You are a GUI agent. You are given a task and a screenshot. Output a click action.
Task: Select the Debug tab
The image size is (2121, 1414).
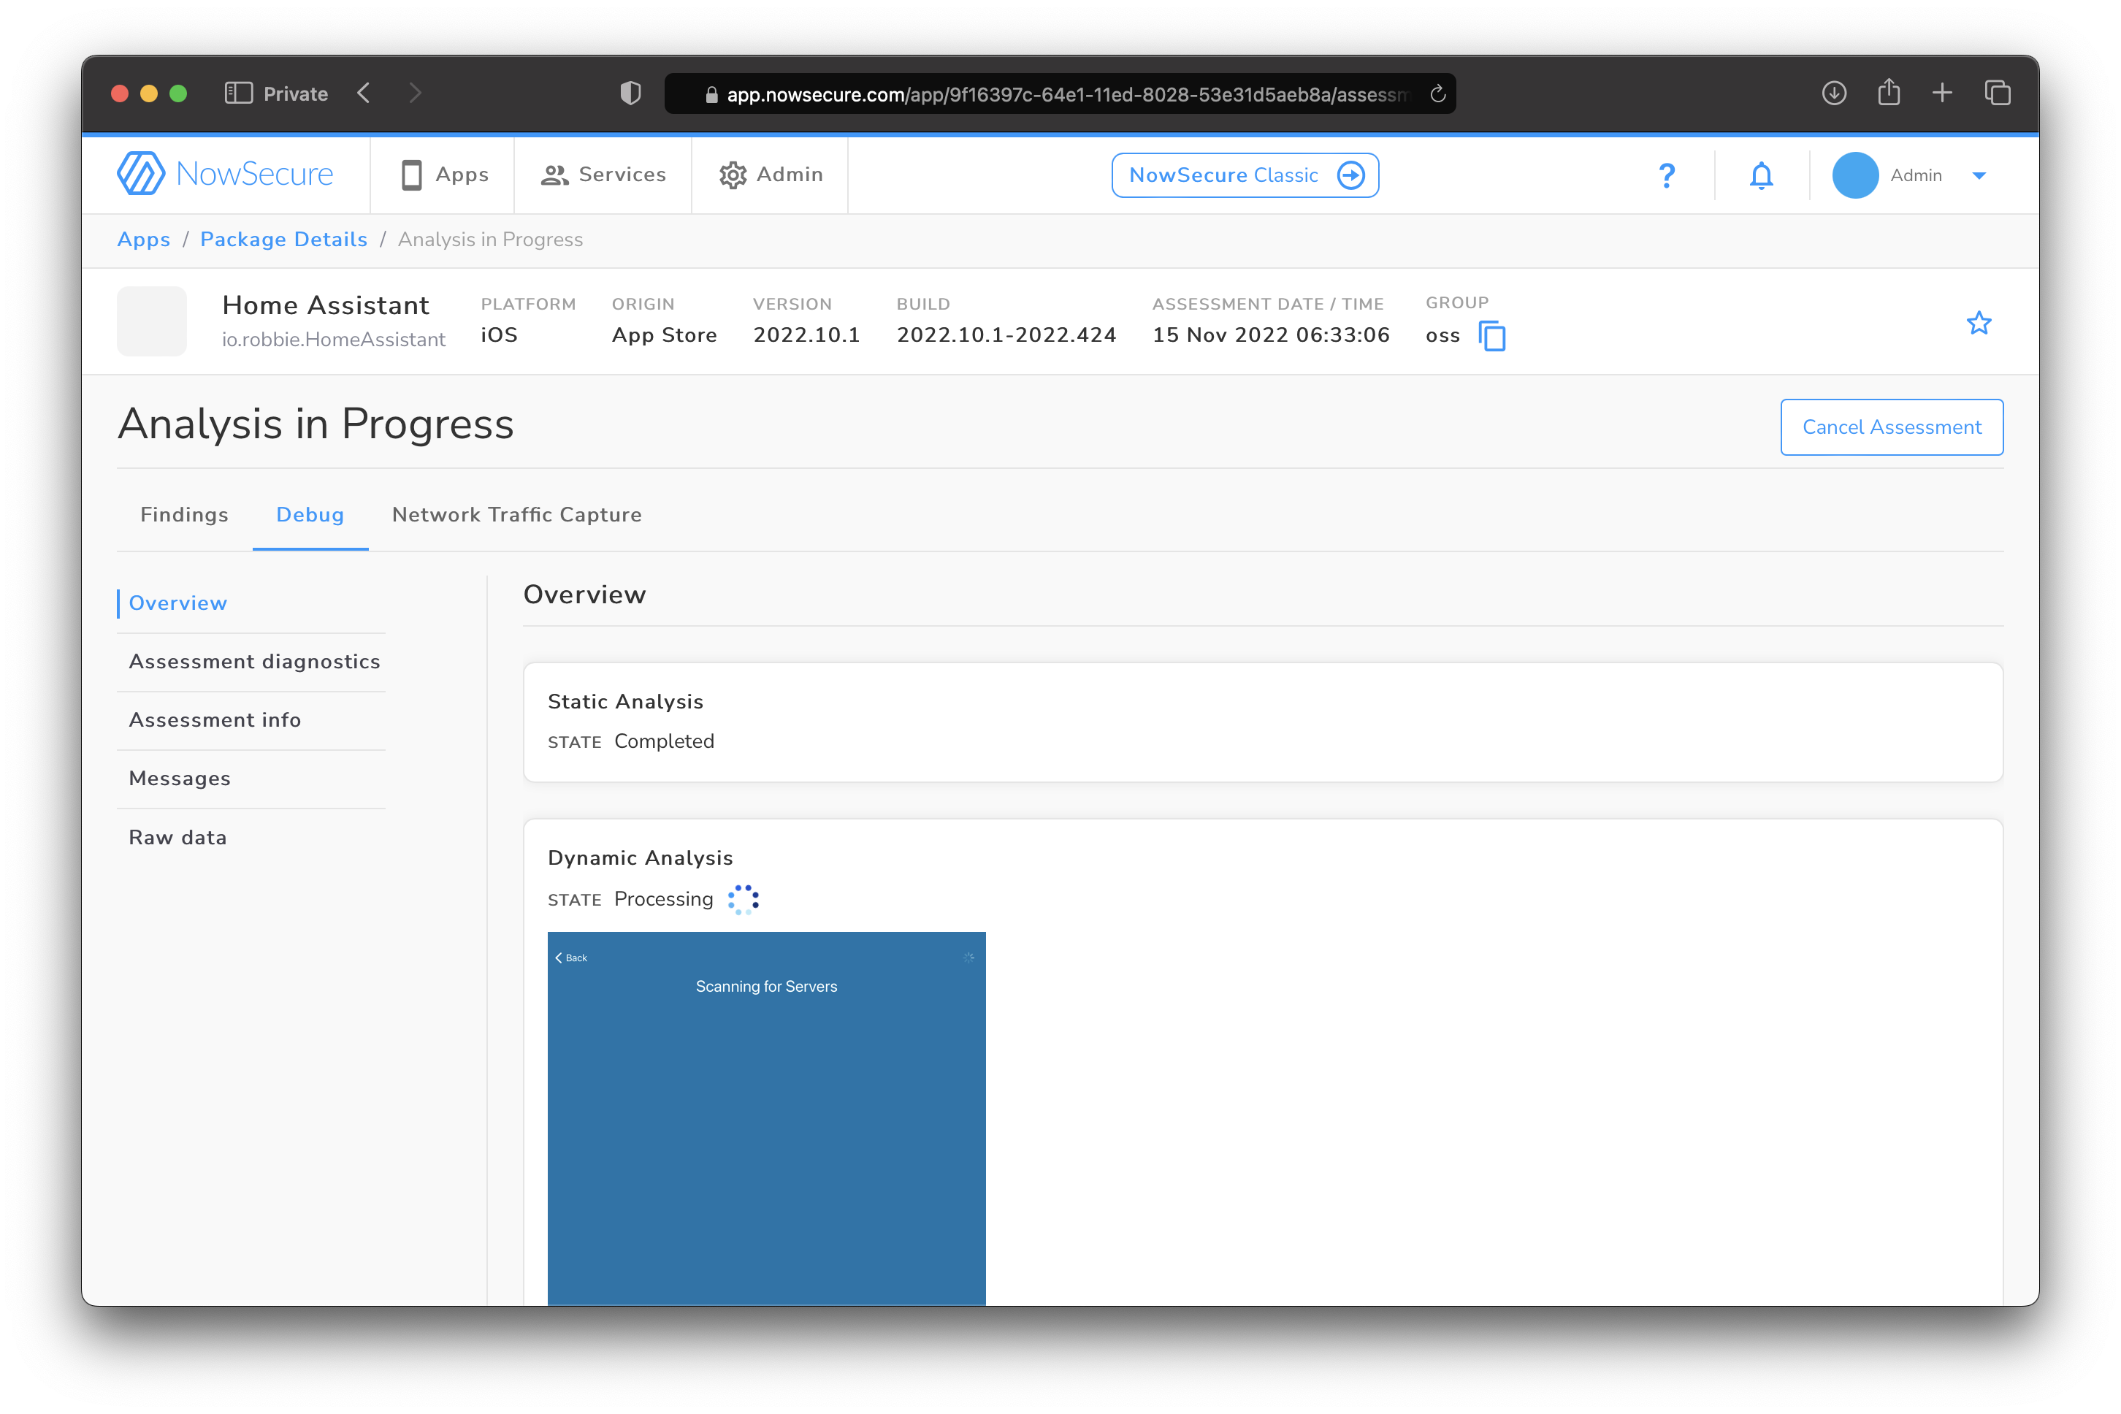(x=310, y=515)
